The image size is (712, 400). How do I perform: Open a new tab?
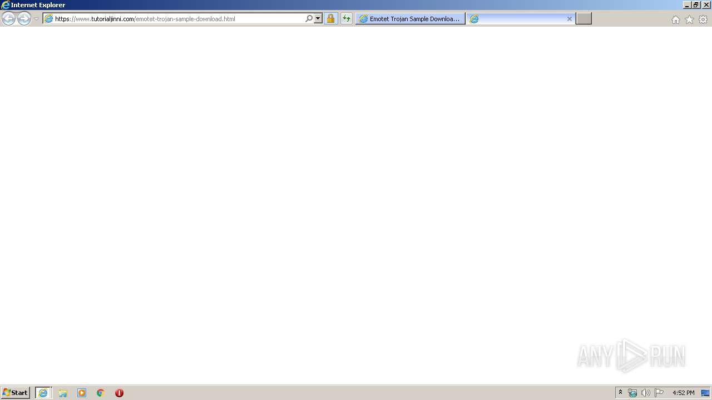point(584,19)
